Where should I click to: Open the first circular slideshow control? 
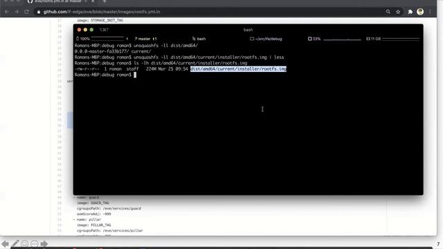point(25,243)
